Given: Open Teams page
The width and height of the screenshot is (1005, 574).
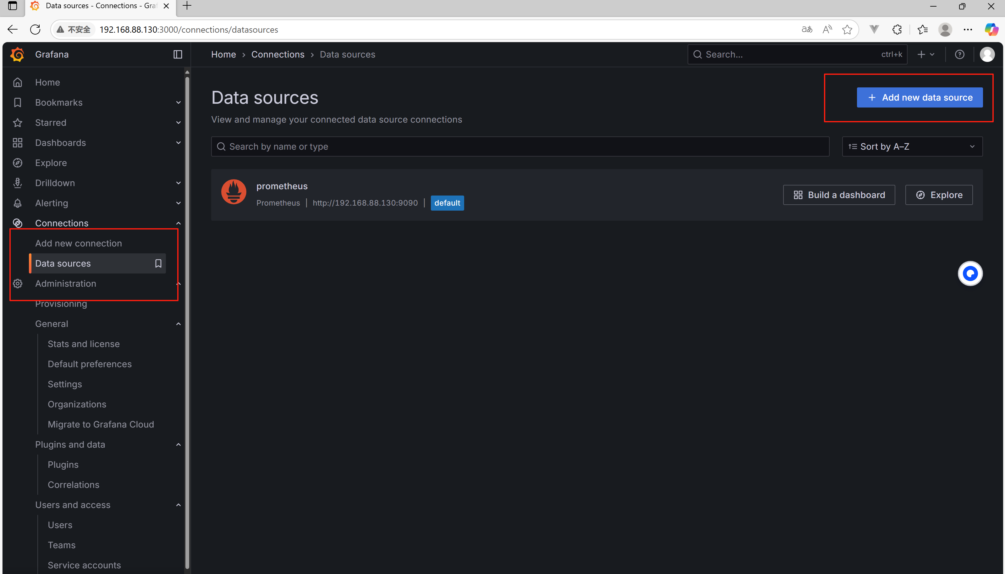Looking at the screenshot, I should (x=62, y=545).
